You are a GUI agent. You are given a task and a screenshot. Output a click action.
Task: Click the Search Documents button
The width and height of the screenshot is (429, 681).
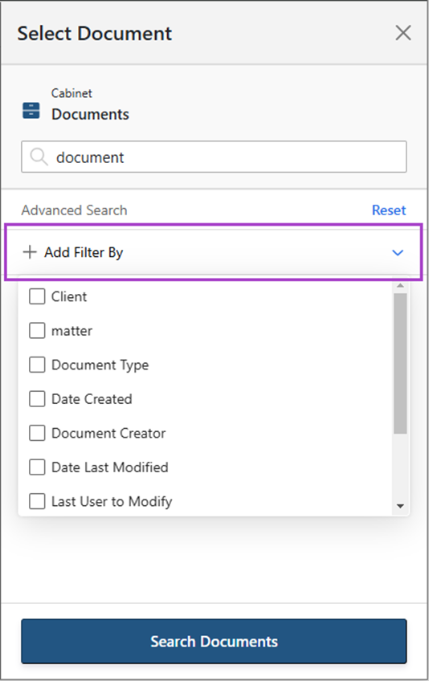pos(214,642)
